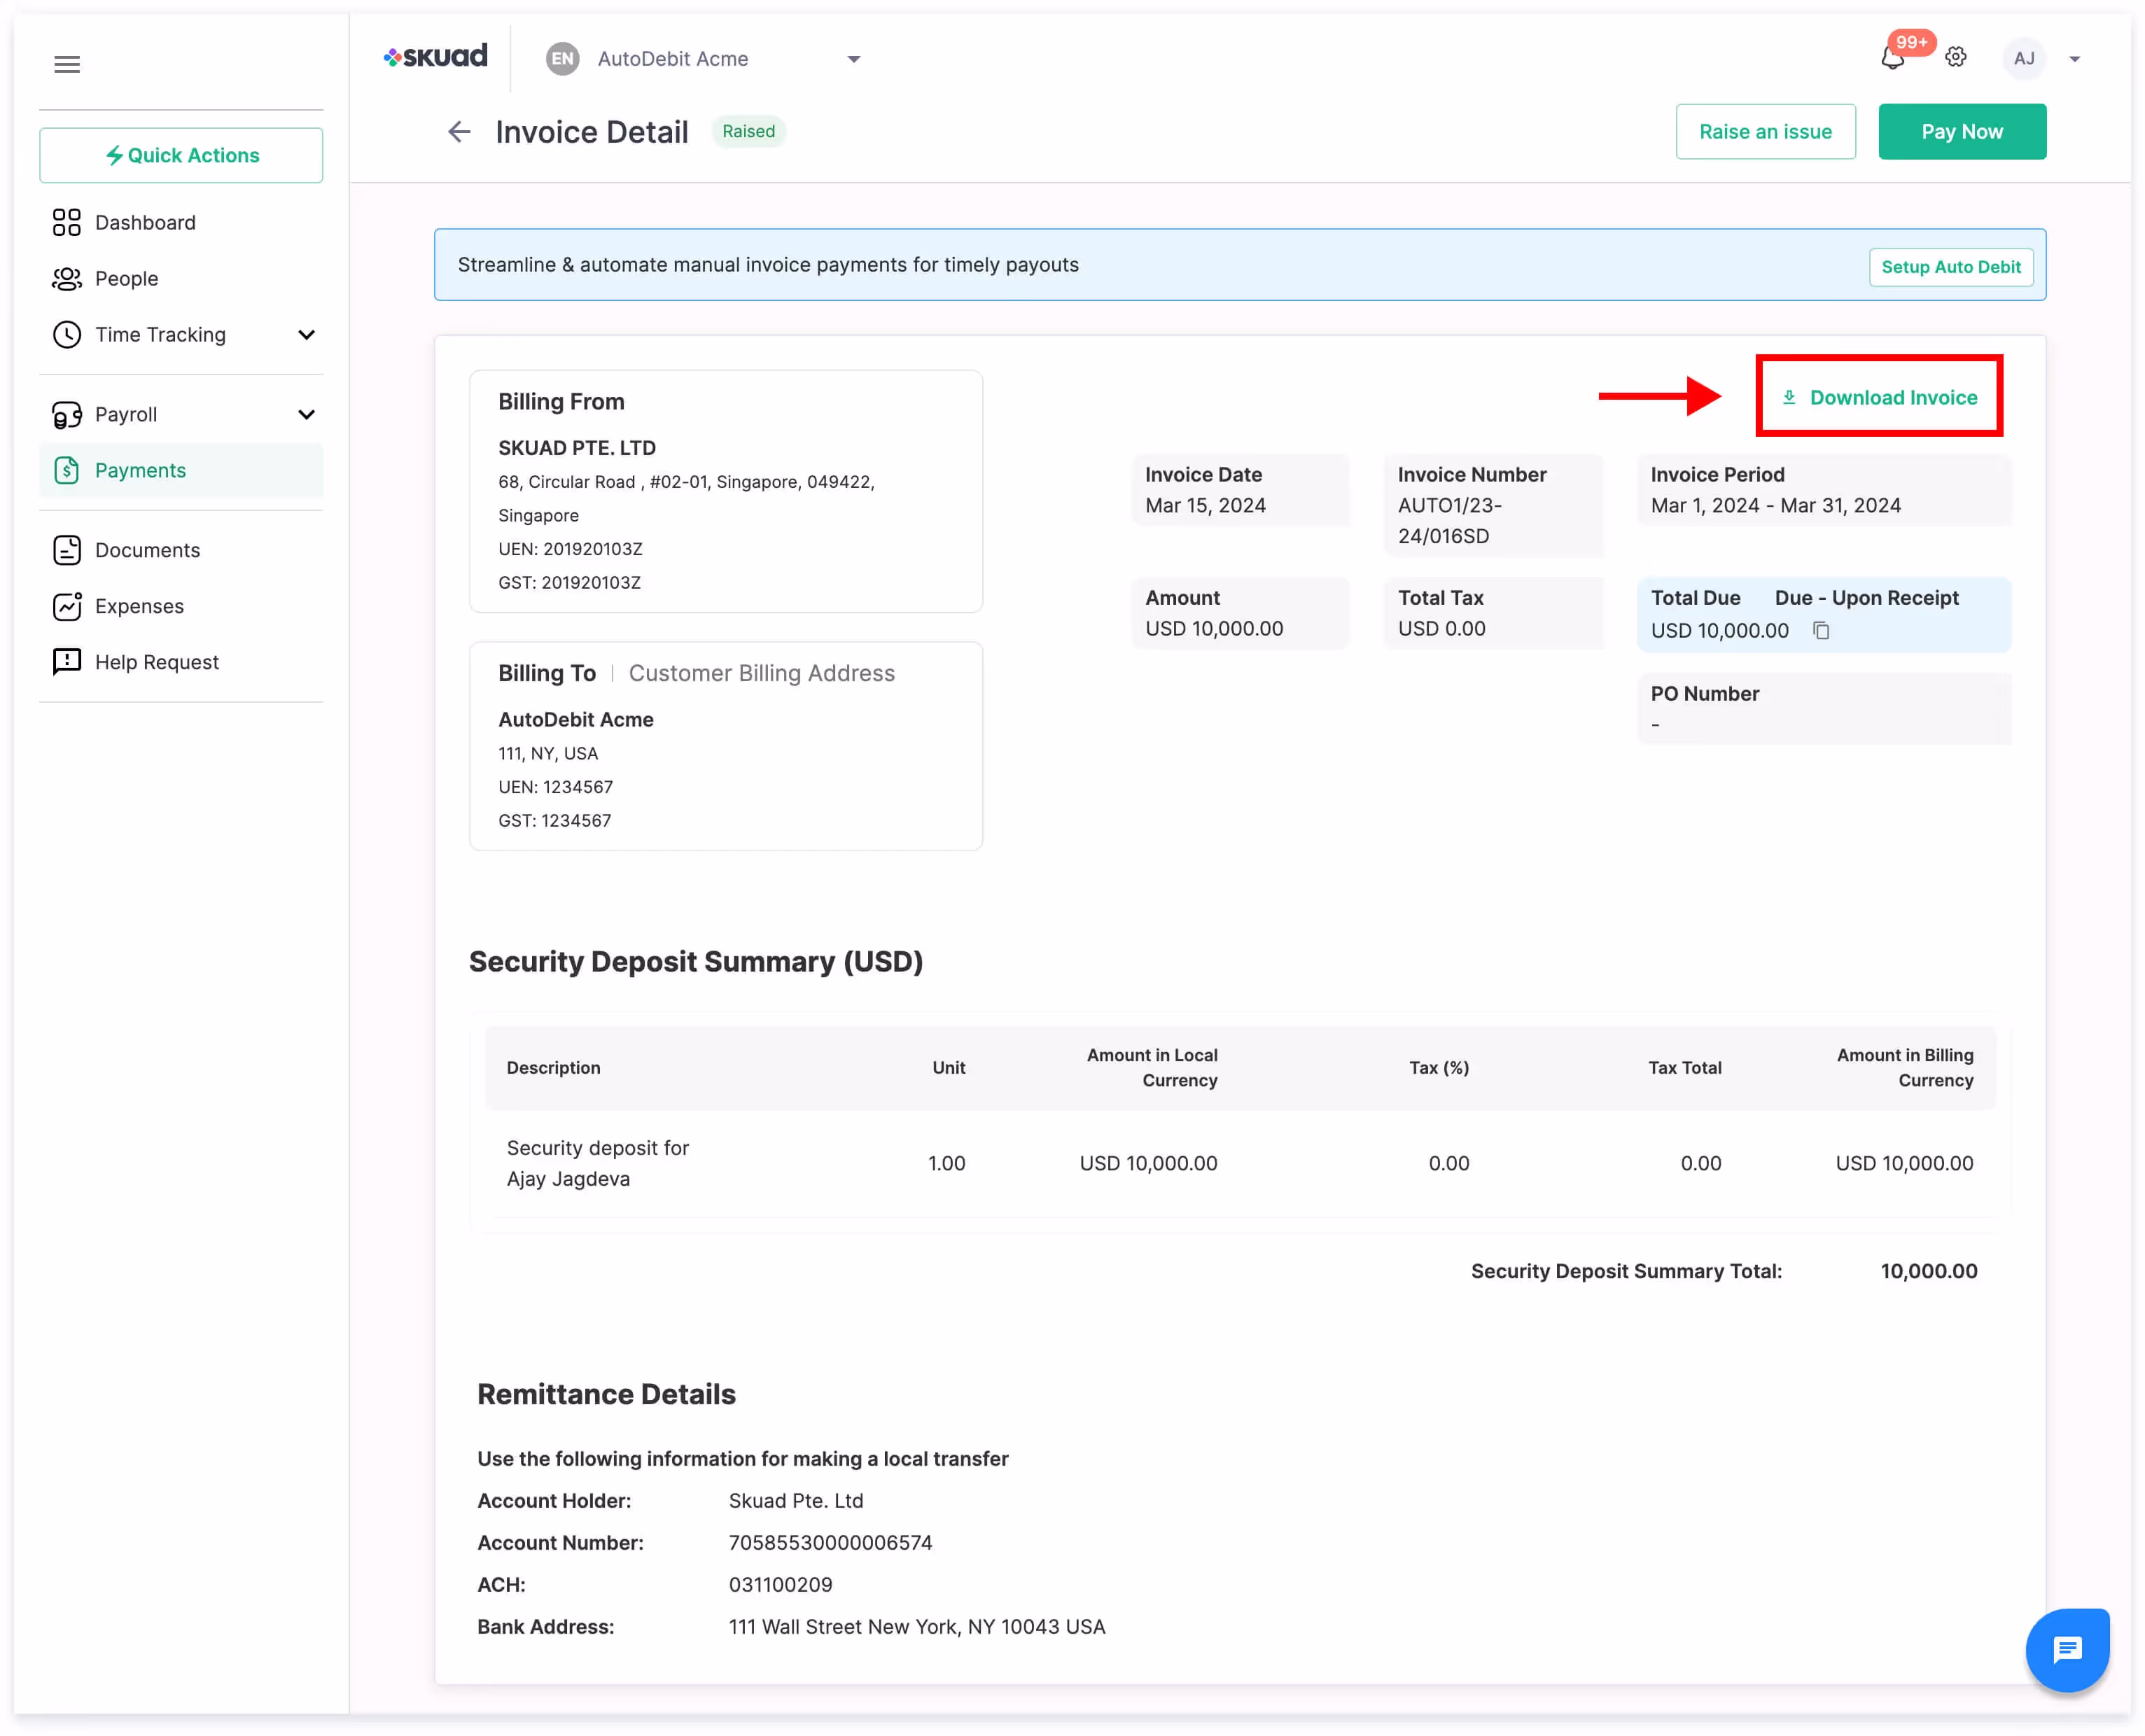
Task: Open the hamburger menu icon
Action: 67,65
